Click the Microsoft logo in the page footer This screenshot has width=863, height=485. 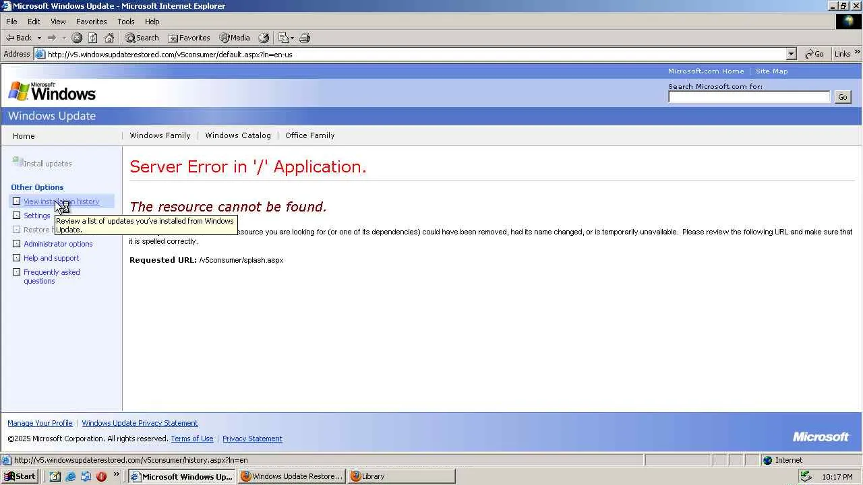821,437
